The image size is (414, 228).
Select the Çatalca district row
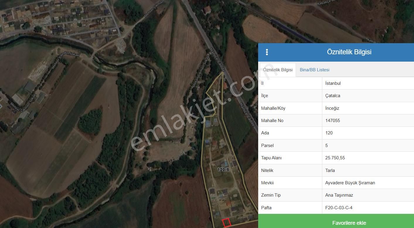(x=332, y=95)
